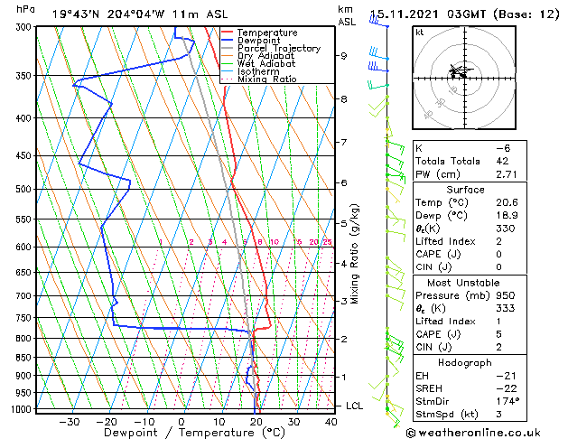Image resolution: width=568 pixels, height=439 pixels.
Task: Click the CAPE (J) label under Surface
Action: (x=438, y=254)
